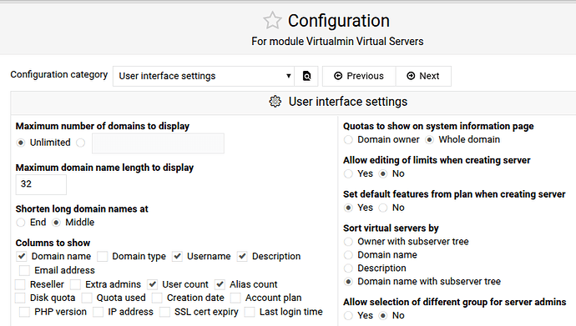
Task: Click the domain name length field showing 32
Action: click(41, 184)
